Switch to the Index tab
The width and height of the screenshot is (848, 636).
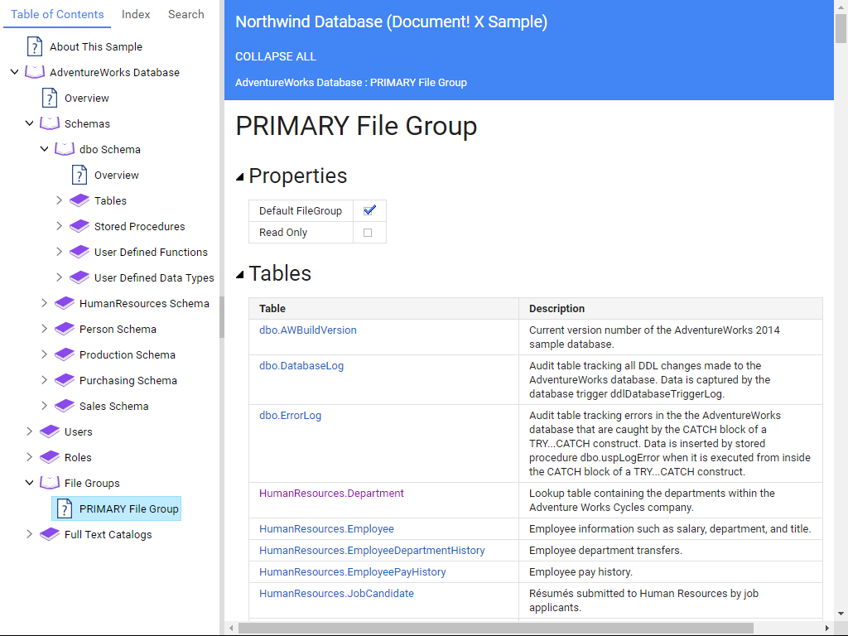pyautogui.click(x=136, y=14)
